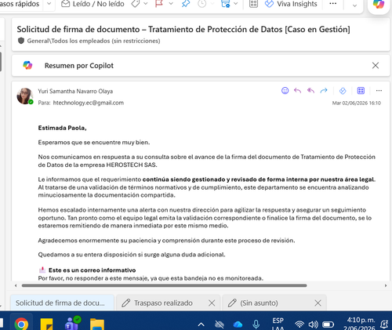The width and height of the screenshot is (392, 330).
Task: Forward the message
Action: point(324,91)
